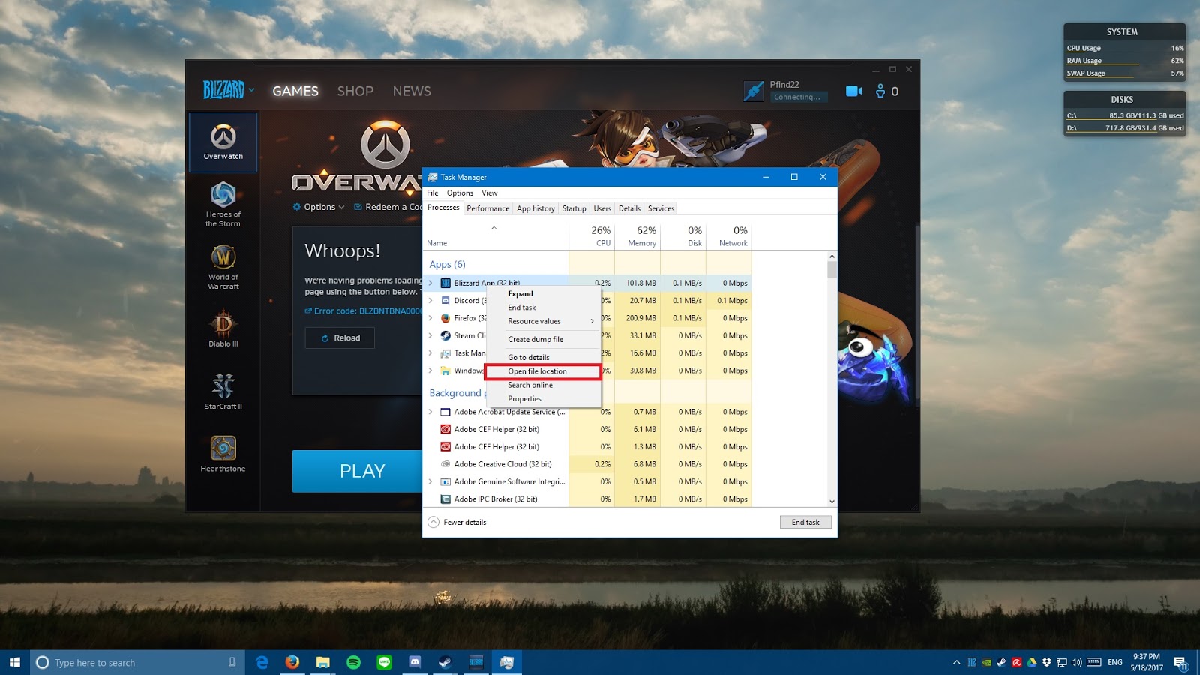
Task: Switch to the Users tab
Action: click(602, 208)
